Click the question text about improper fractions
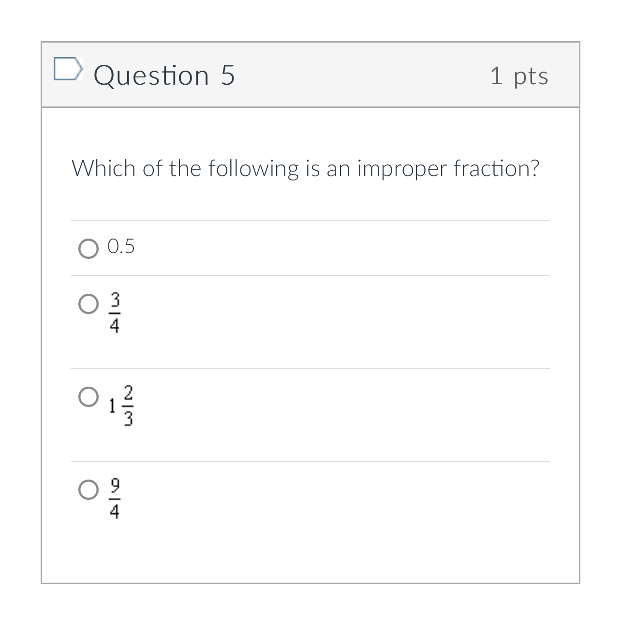This screenshot has width=621, height=632. coord(306,168)
